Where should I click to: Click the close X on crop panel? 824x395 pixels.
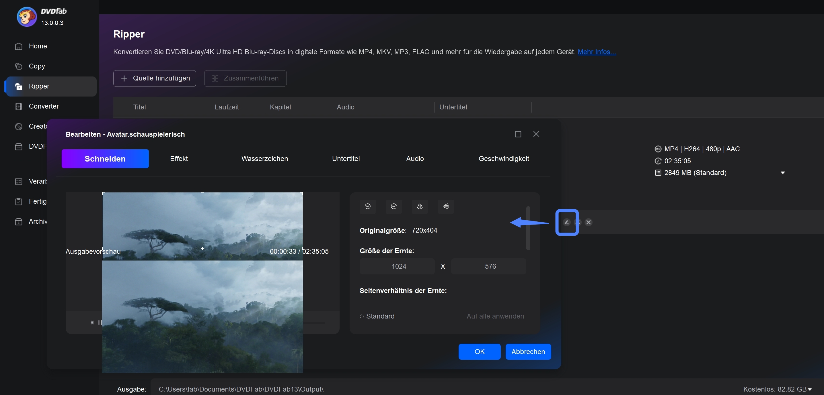[x=589, y=222]
